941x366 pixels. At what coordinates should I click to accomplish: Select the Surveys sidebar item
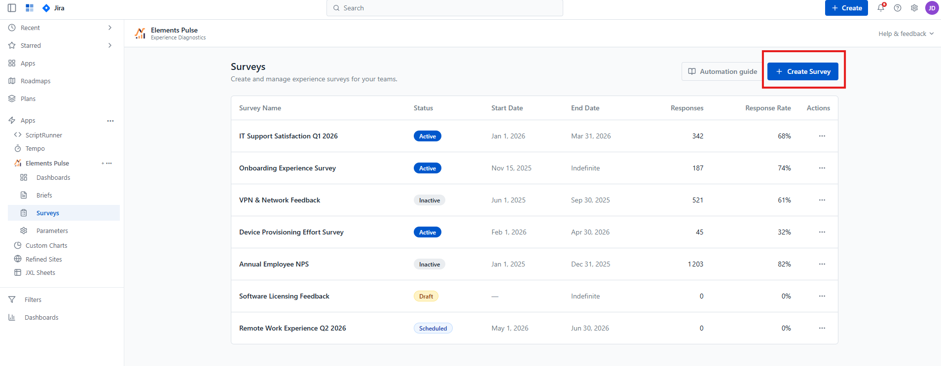point(64,213)
